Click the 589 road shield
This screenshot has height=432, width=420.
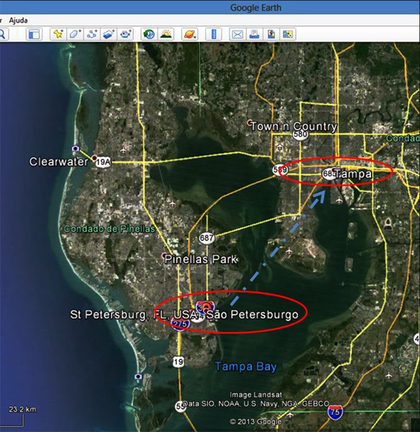280,170
